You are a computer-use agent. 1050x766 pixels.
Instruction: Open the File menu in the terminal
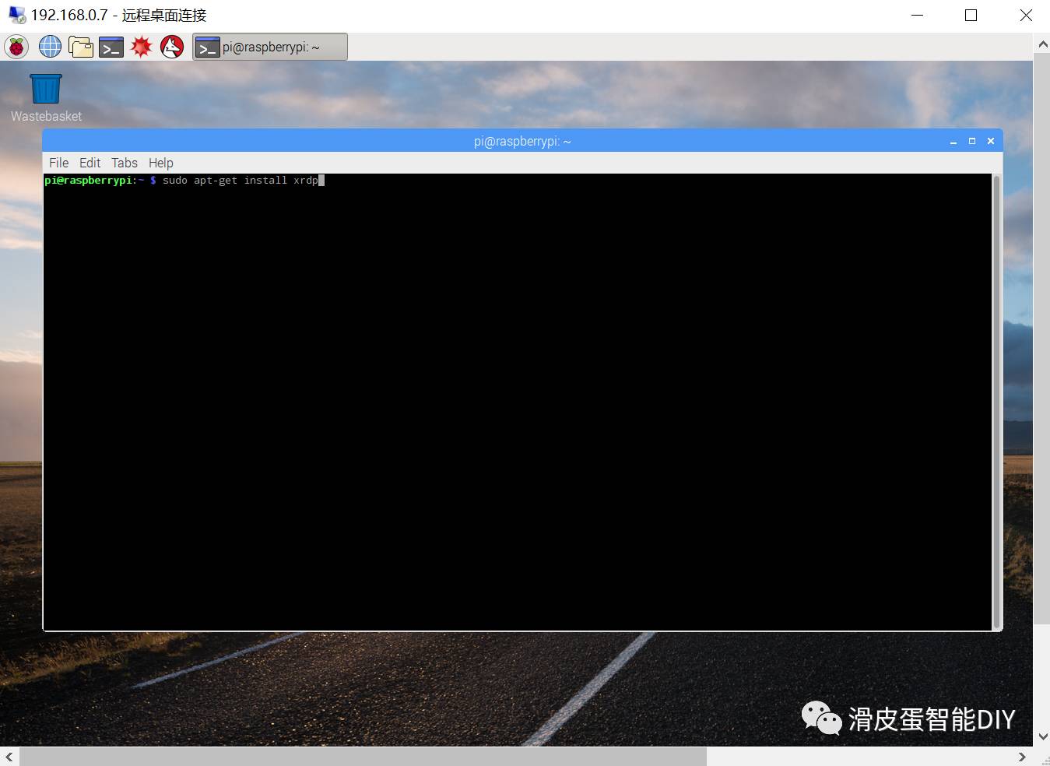coord(58,163)
